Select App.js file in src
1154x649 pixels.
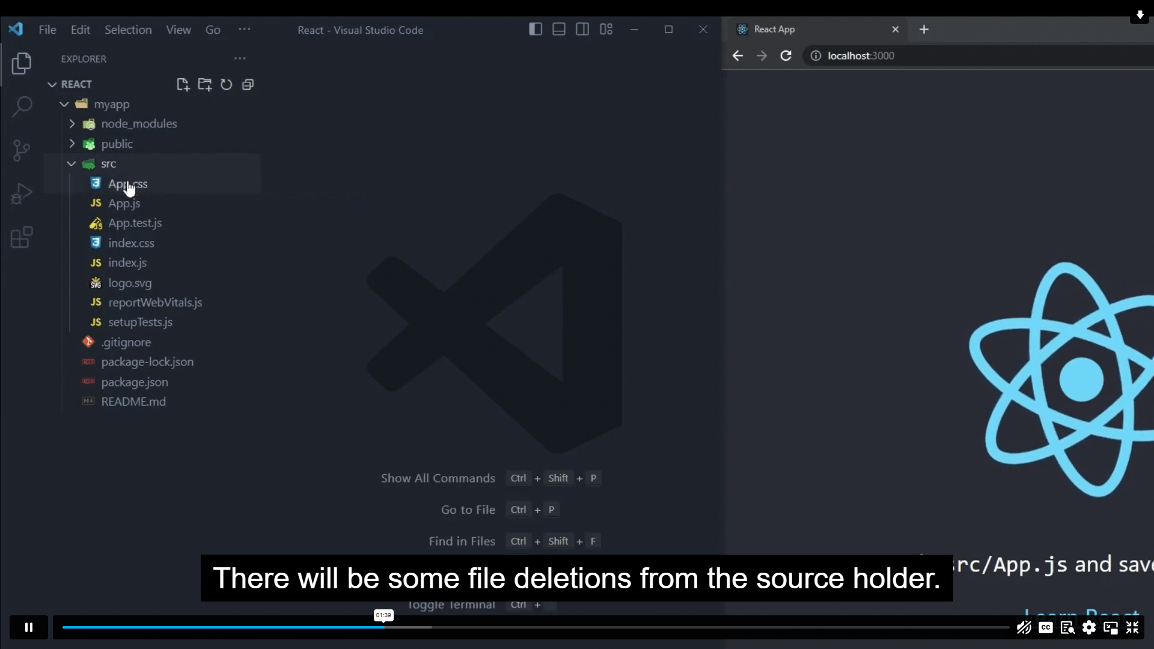tap(124, 204)
